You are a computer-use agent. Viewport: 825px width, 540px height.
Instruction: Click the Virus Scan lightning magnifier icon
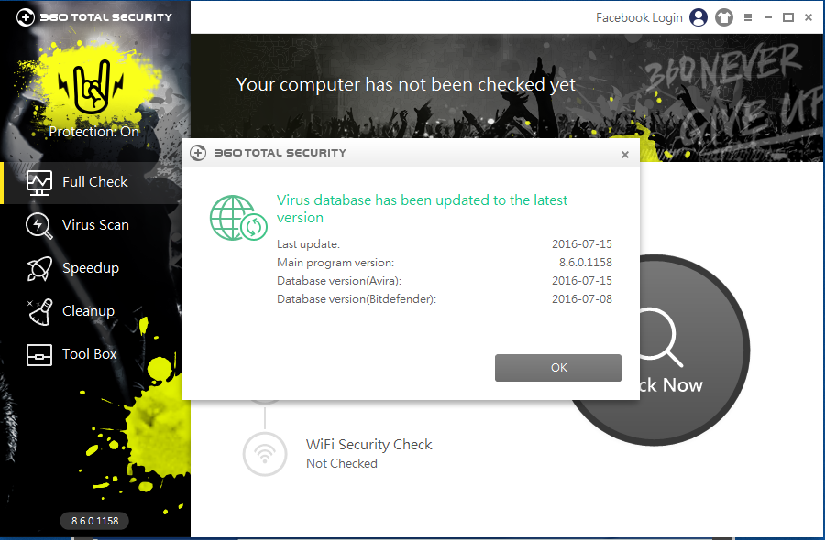[39, 226]
